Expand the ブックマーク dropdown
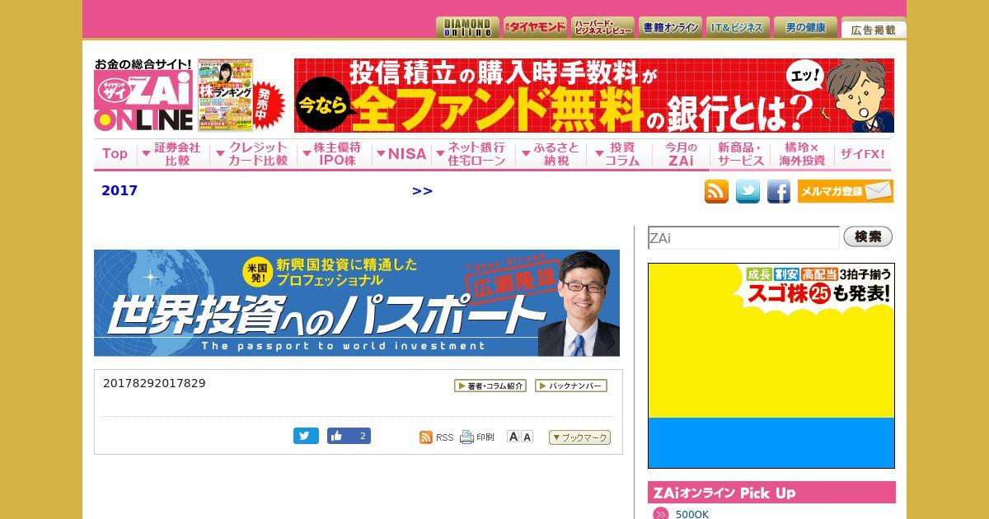This screenshot has height=519, width=989. [579, 437]
